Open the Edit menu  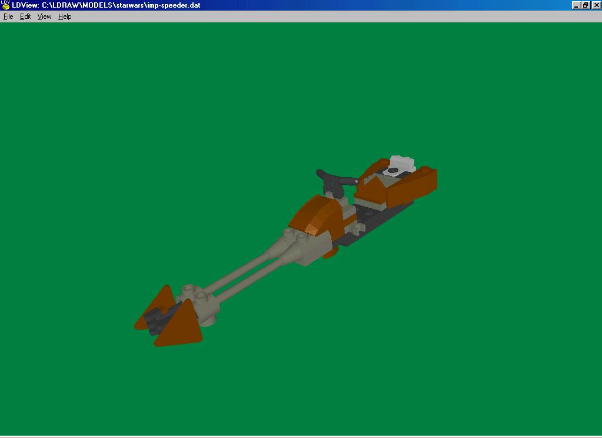(25, 16)
